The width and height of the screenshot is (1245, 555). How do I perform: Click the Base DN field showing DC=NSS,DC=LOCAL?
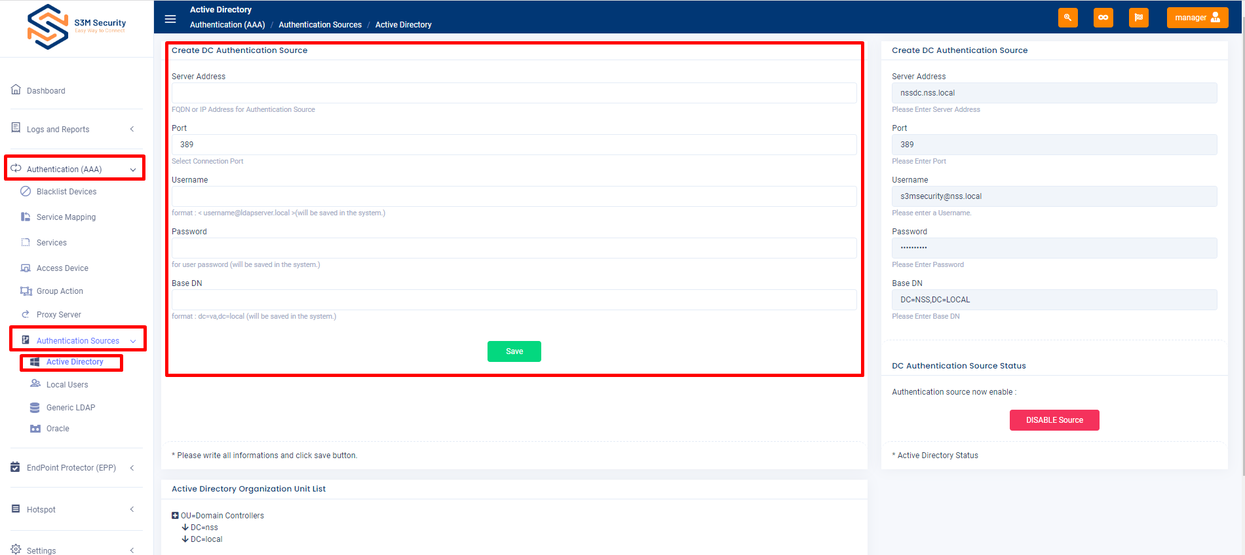coord(1054,300)
